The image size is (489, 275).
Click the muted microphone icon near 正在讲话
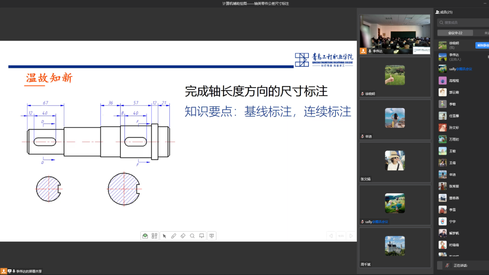[x=447, y=266]
